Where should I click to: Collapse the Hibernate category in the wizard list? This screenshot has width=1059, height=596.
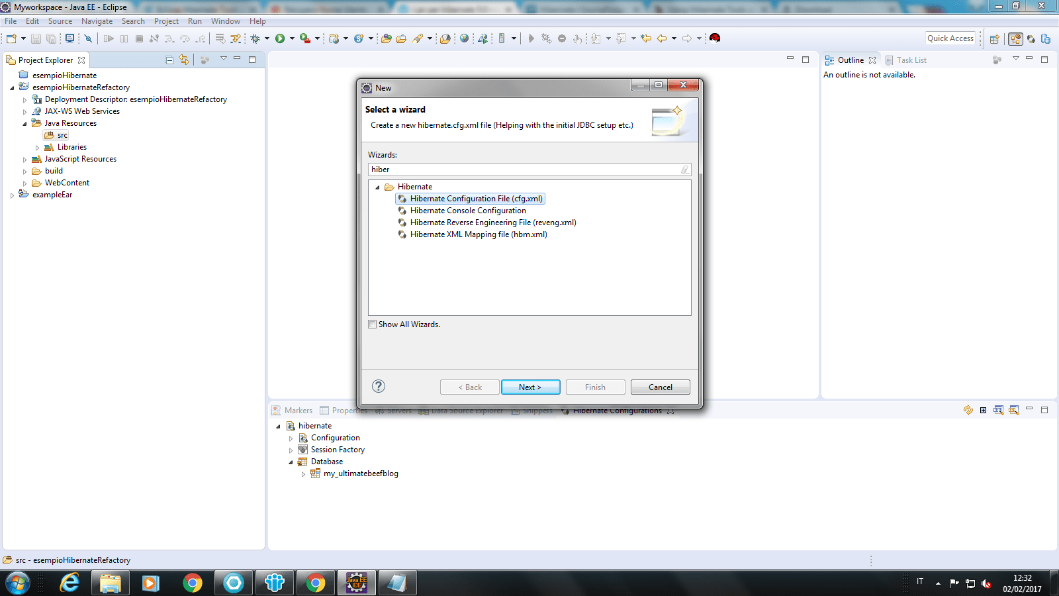click(379, 187)
